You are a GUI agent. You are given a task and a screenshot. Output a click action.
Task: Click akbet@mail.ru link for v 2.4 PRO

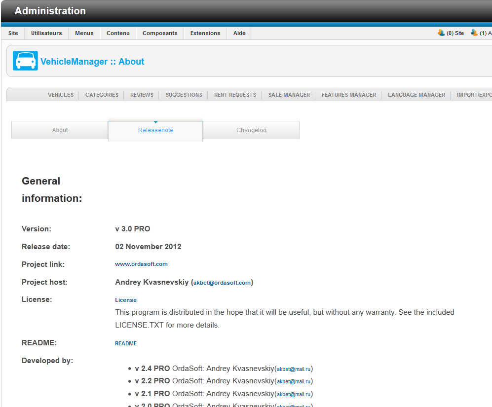(x=294, y=369)
